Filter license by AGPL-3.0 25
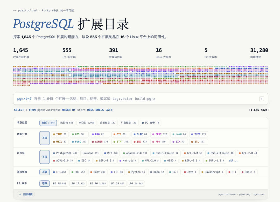This screenshot has height=202, width=280. [63, 161]
